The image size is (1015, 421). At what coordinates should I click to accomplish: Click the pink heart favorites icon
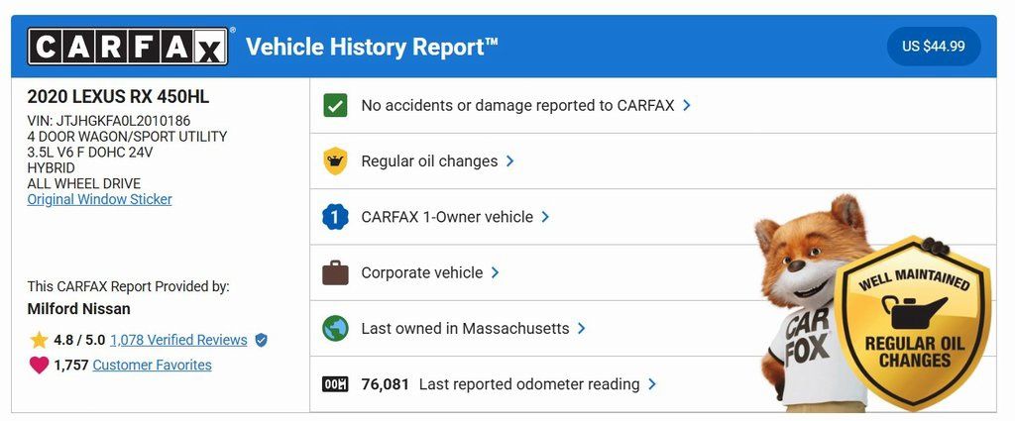[x=39, y=366]
